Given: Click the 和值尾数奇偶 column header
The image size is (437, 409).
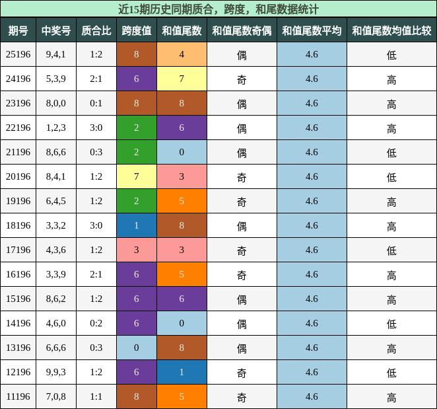Looking at the screenshot, I should [x=242, y=30].
